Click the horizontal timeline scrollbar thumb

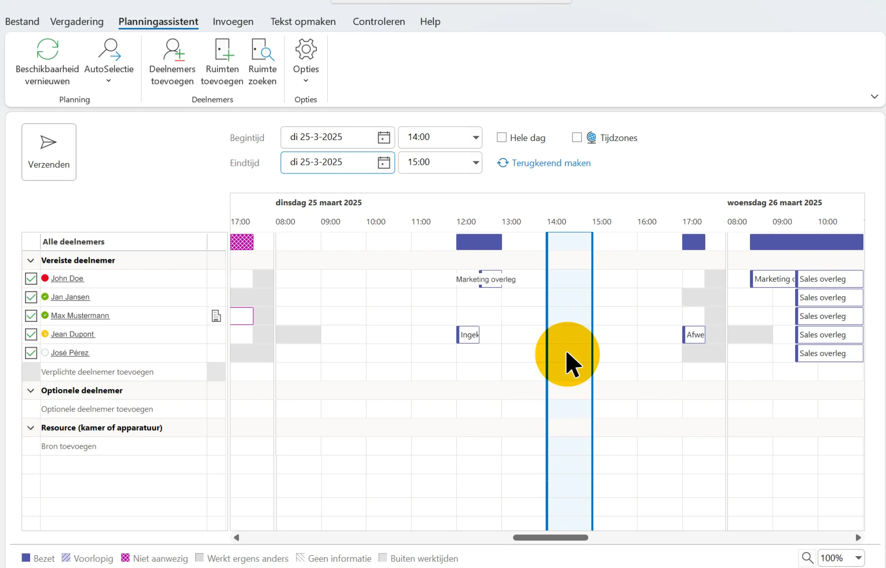pyautogui.click(x=550, y=537)
